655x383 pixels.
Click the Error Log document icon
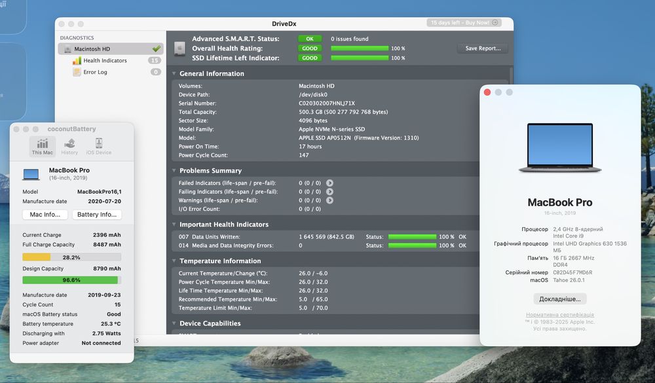pos(77,72)
